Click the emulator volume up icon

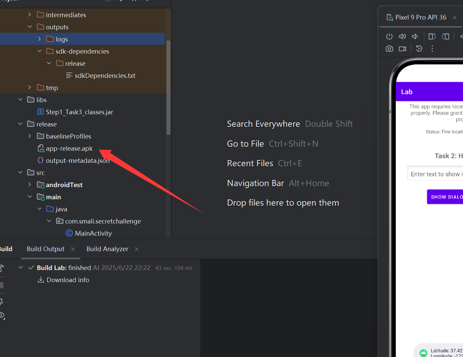(402, 36)
